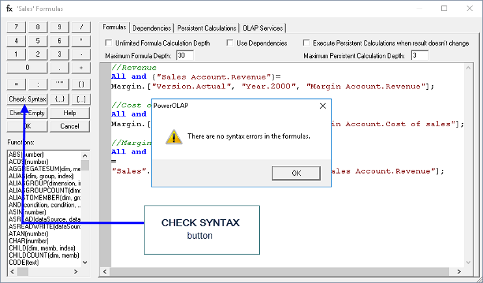
Task: Enable Unlimited Formula Calculation Depth
Action: [109, 44]
